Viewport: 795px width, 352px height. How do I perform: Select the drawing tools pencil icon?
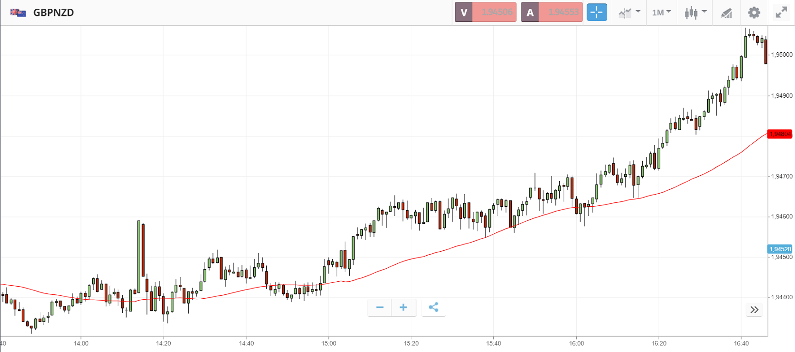pos(726,13)
